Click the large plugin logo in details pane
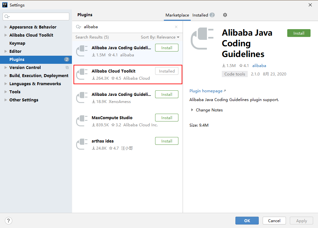The width and height of the screenshot is (318, 228). 202,38
